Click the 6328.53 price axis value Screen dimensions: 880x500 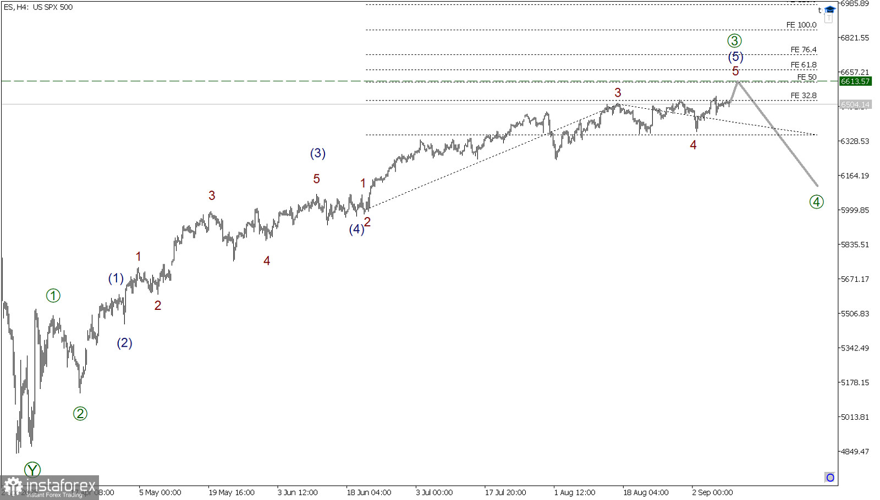(x=855, y=141)
